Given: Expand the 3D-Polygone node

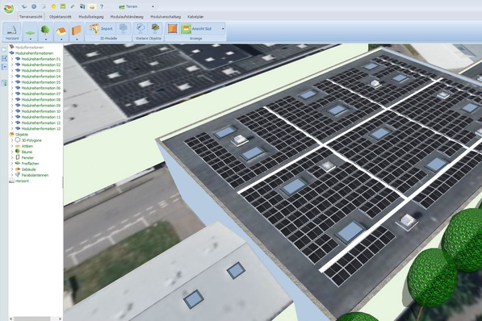Looking at the screenshot, I should pos(12,140).
